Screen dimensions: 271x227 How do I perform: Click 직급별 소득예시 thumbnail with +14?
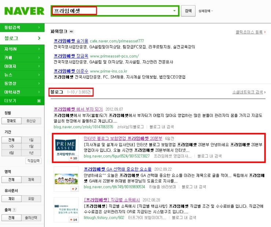pos(66,210)
